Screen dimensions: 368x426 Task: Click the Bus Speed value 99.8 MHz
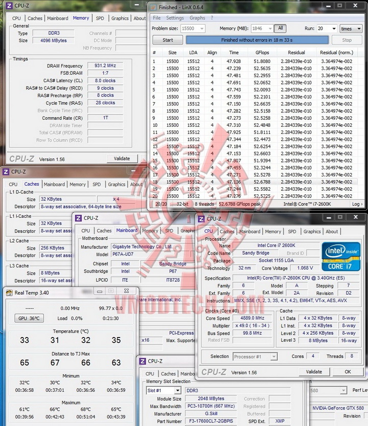pyautogui.click(x=252, y=333)
